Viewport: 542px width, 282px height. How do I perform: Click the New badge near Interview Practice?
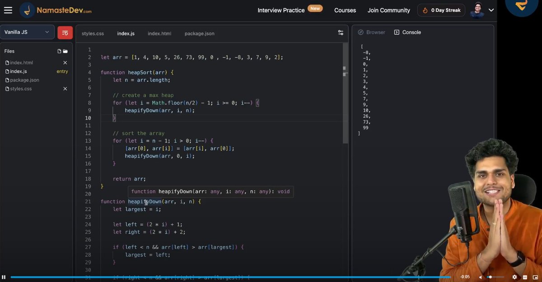tap(315, 8)
